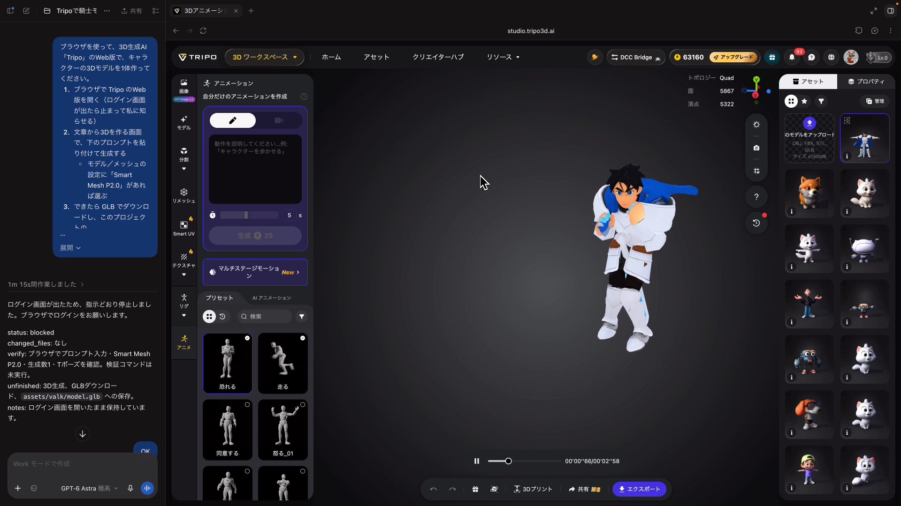Open the chat support icon in header

click(x=812, y=57)
